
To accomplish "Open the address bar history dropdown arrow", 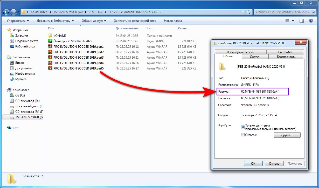I will (x=243, y=12).
